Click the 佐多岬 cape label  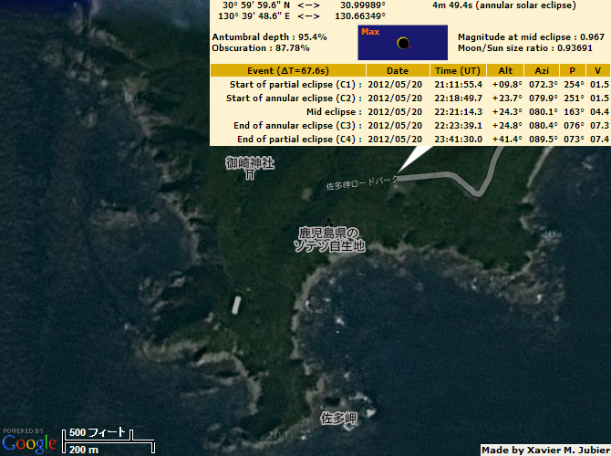point(337,419)
